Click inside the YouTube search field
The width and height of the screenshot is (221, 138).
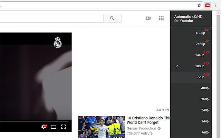[52, 18]
